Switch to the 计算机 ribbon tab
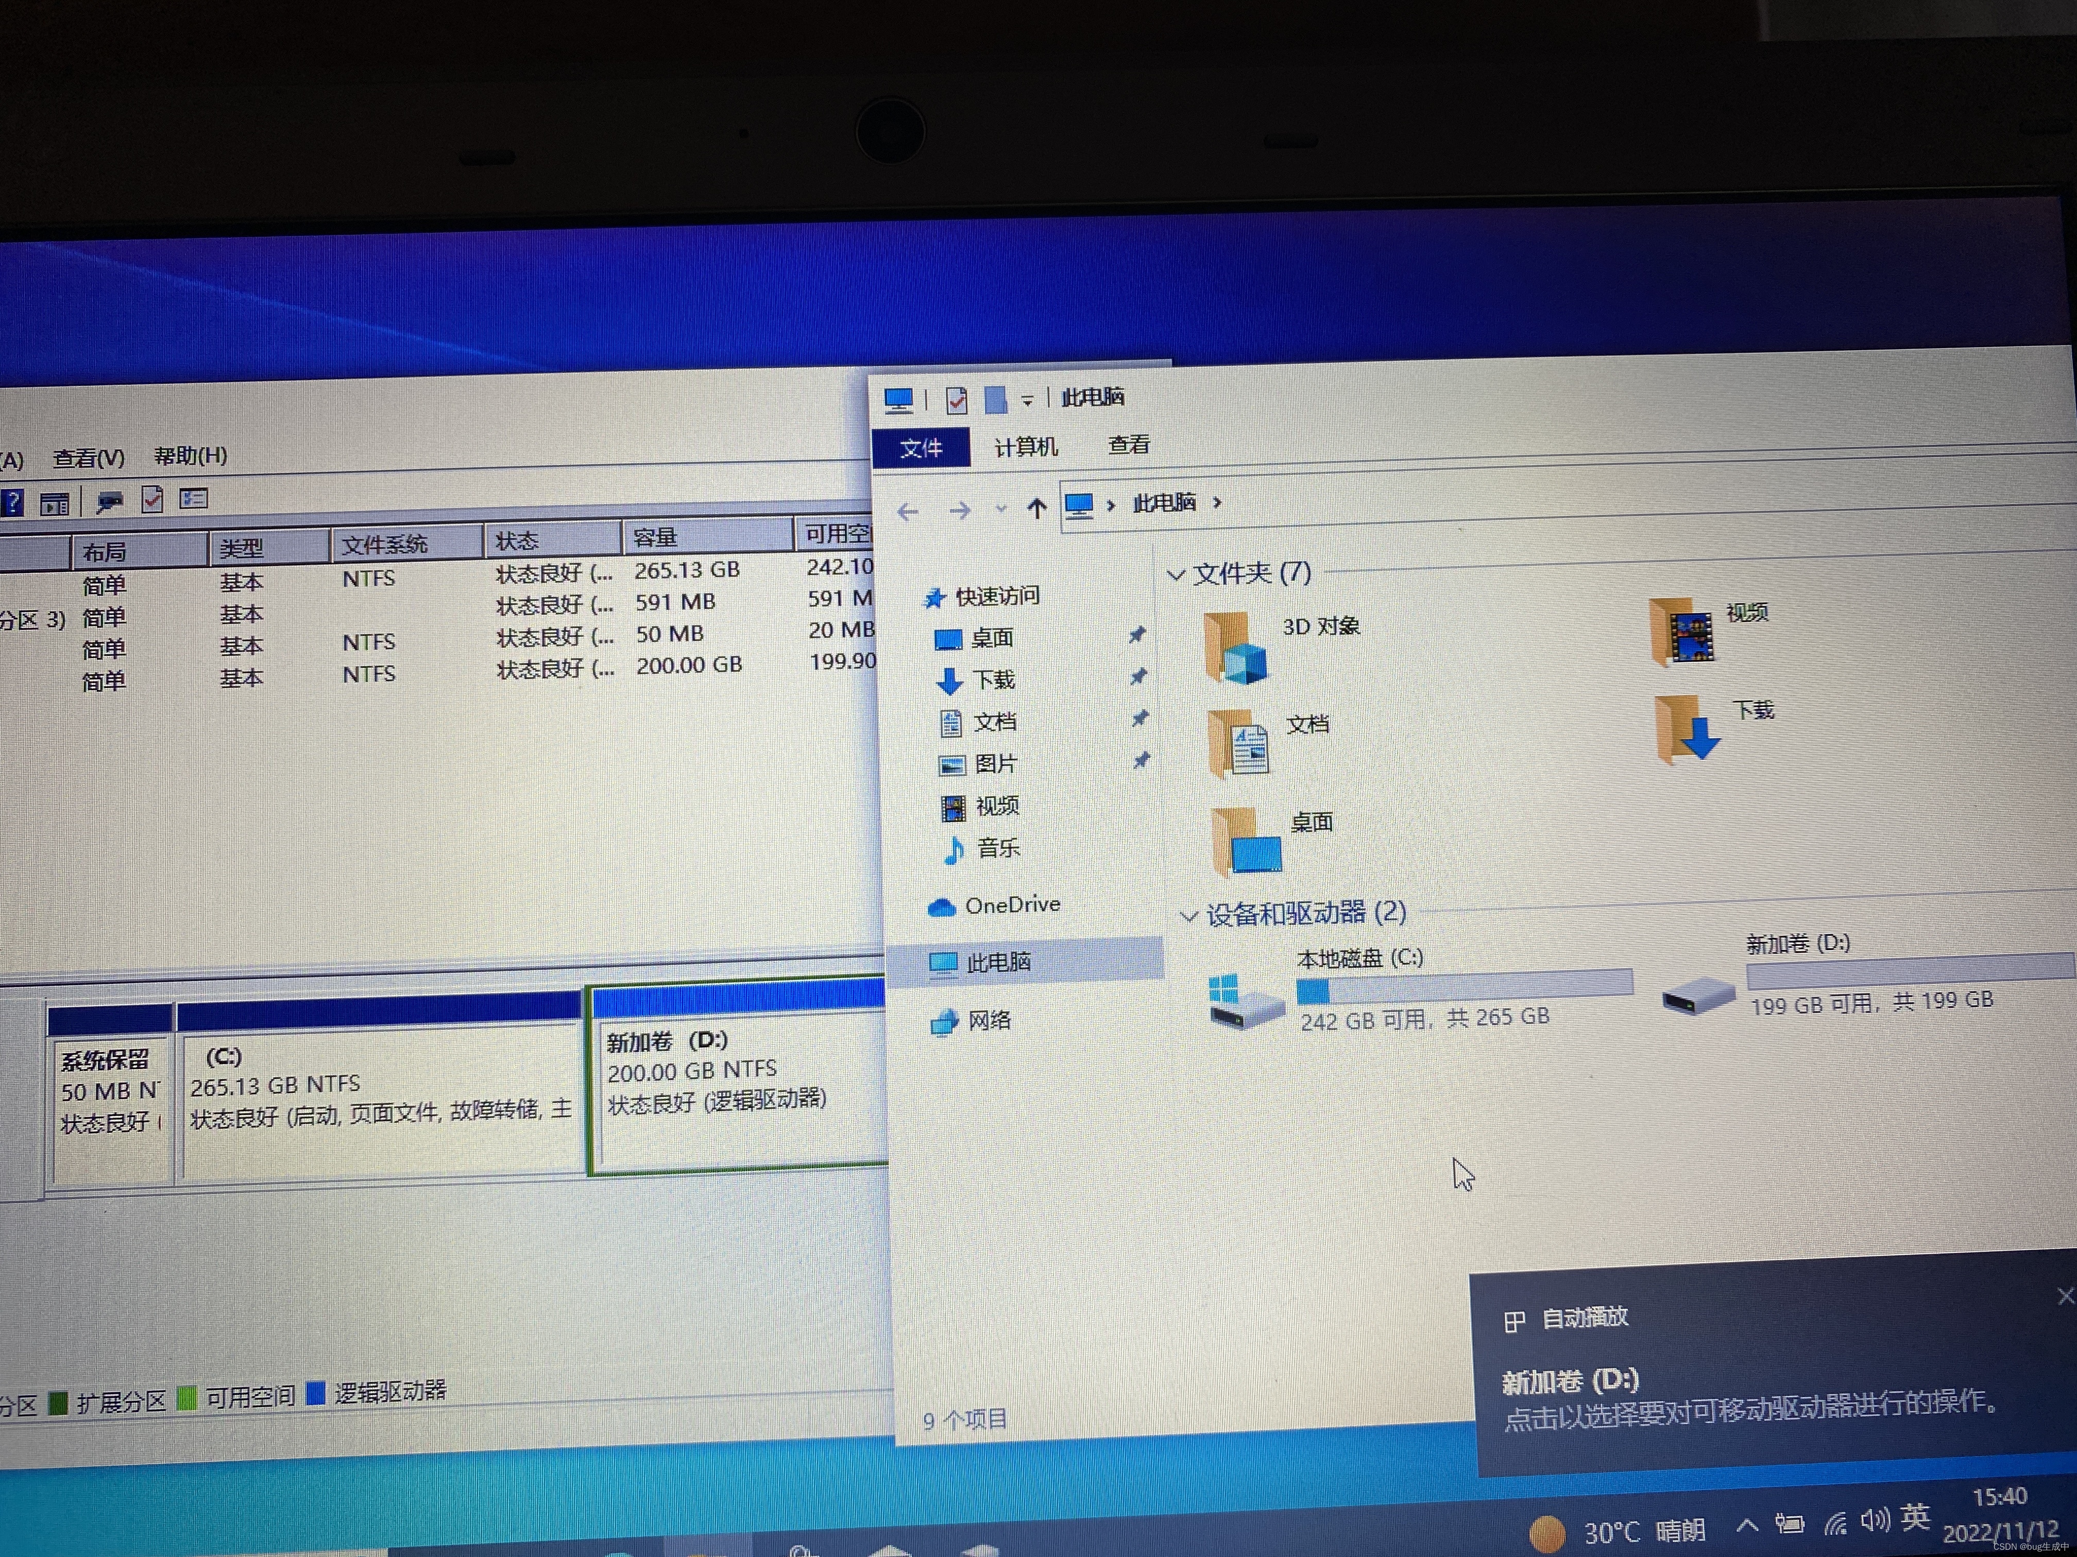The height and width of the screenshot is (1557, 2077). (1025, 447)
